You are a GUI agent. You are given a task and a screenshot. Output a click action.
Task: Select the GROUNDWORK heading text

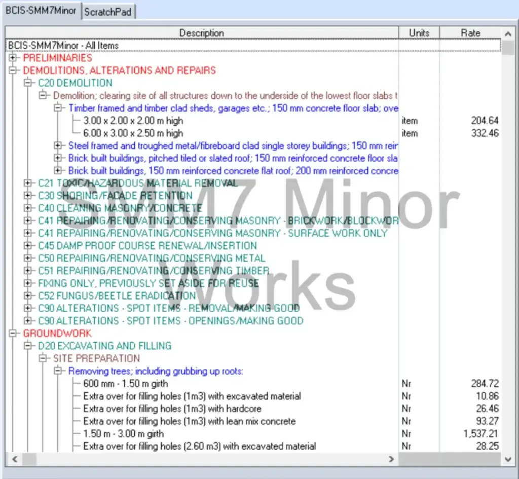pos(57,334)
